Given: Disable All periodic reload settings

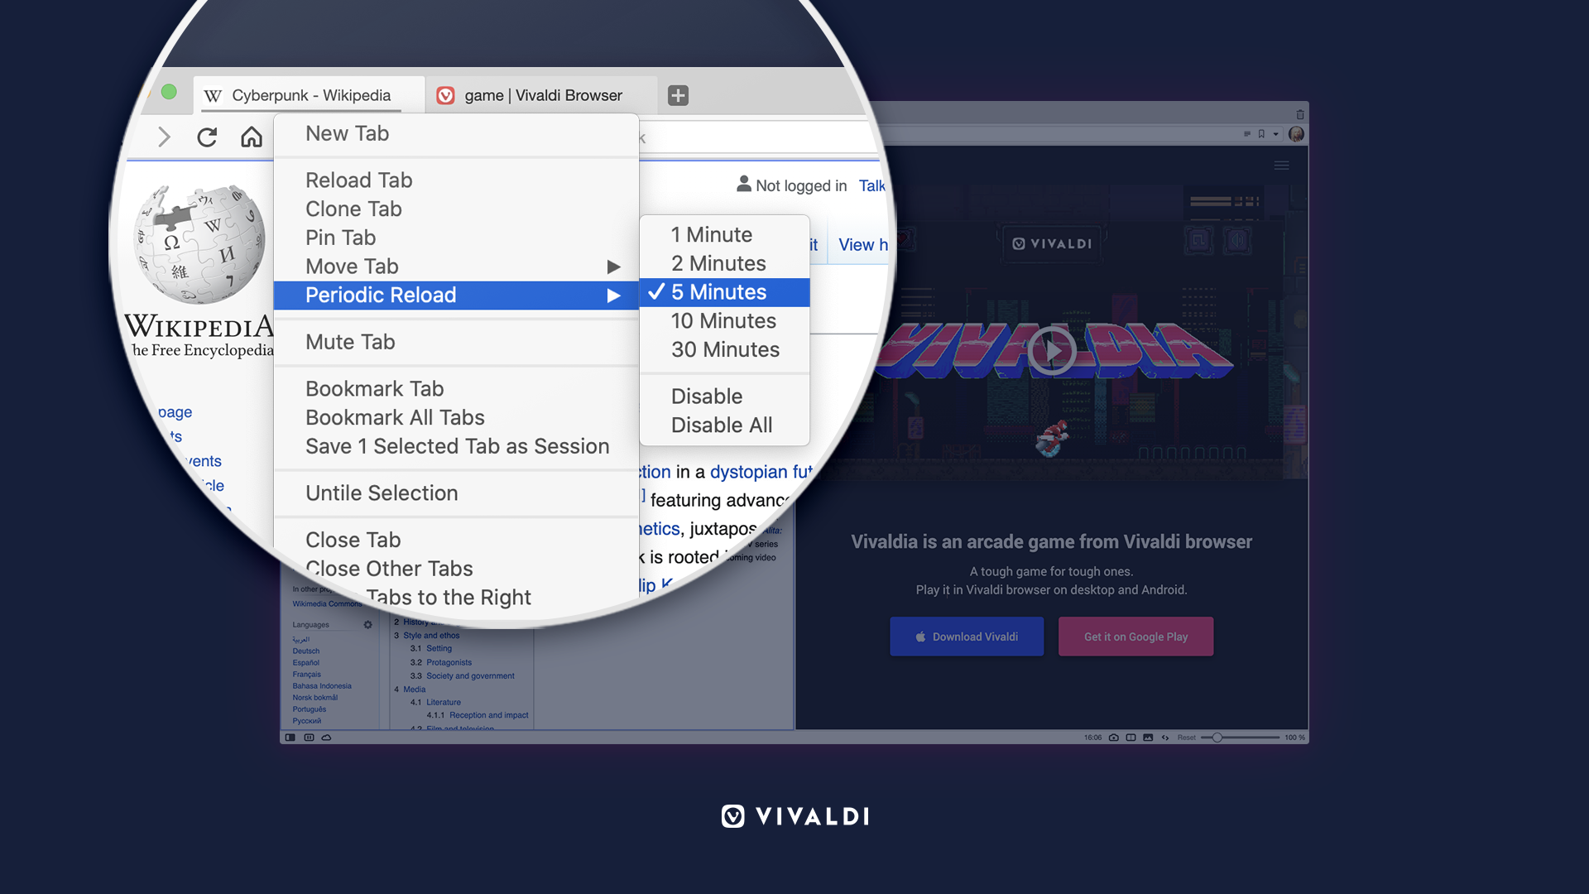Looking at the screenshot, I should 722,424.
